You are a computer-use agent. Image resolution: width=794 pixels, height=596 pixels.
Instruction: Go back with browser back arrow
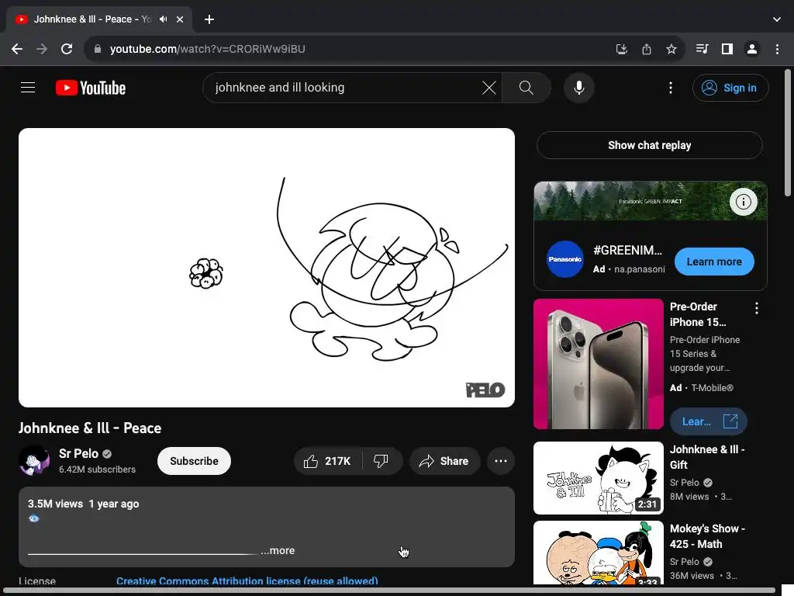pyautogui.click(x=17, y=49)
